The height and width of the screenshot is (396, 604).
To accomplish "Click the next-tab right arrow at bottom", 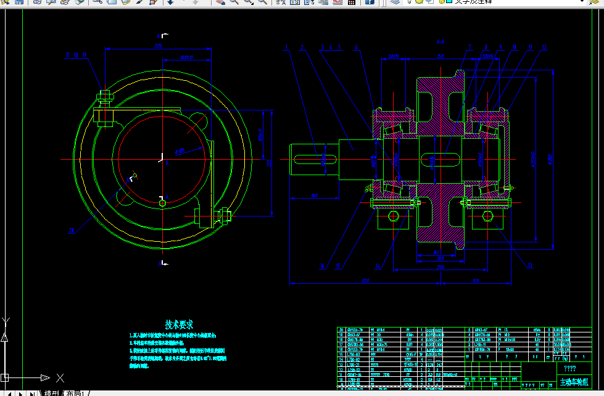I will tap(21, 394).
